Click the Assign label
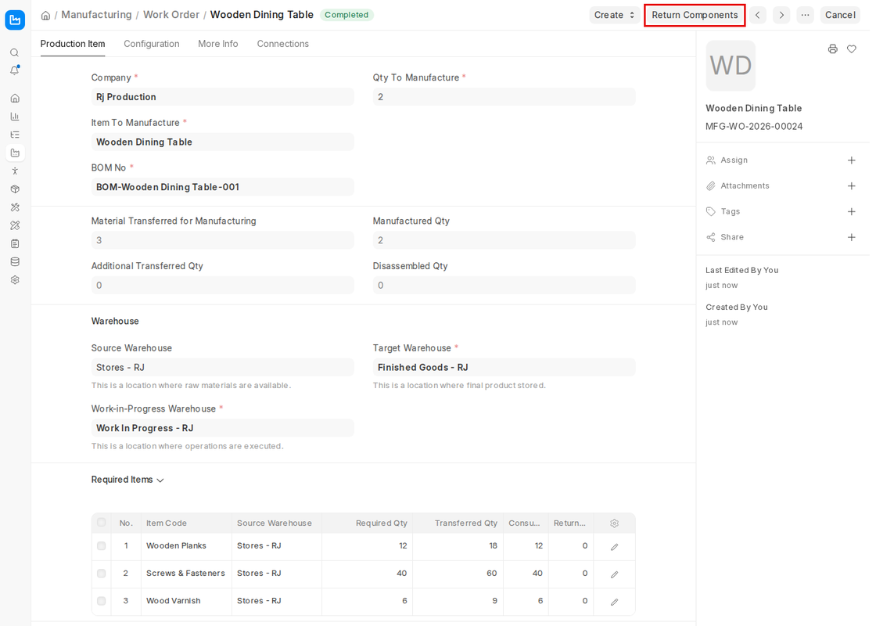 pyautogui.click(x=734, y=160)
